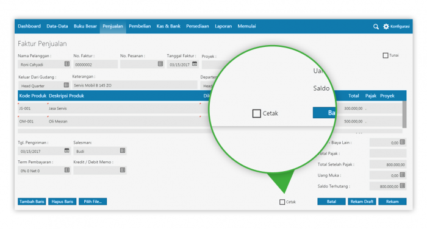Go to Dashboard menu
This screenshot has width=427, height=229.
pyautogui.click(x=29, y=26)
